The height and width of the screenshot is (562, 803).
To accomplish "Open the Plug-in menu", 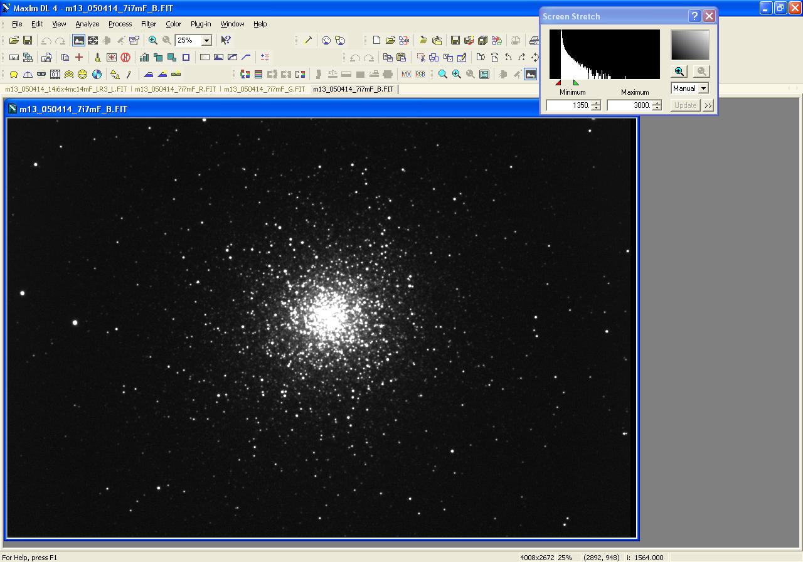I will [x=201, y=24].
